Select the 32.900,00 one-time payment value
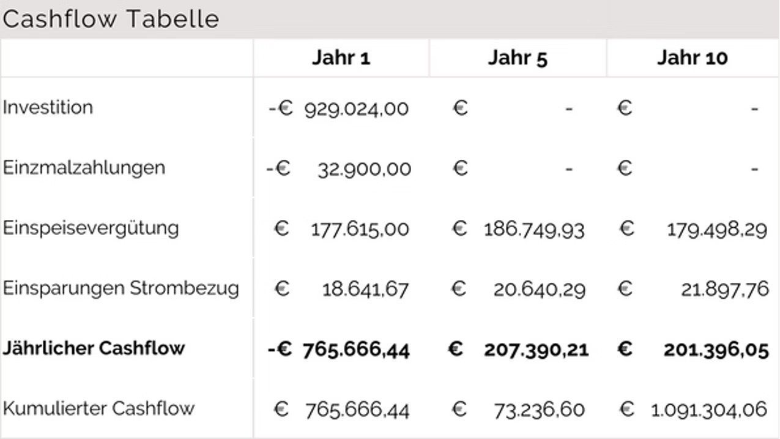 [x=364, y=169]
